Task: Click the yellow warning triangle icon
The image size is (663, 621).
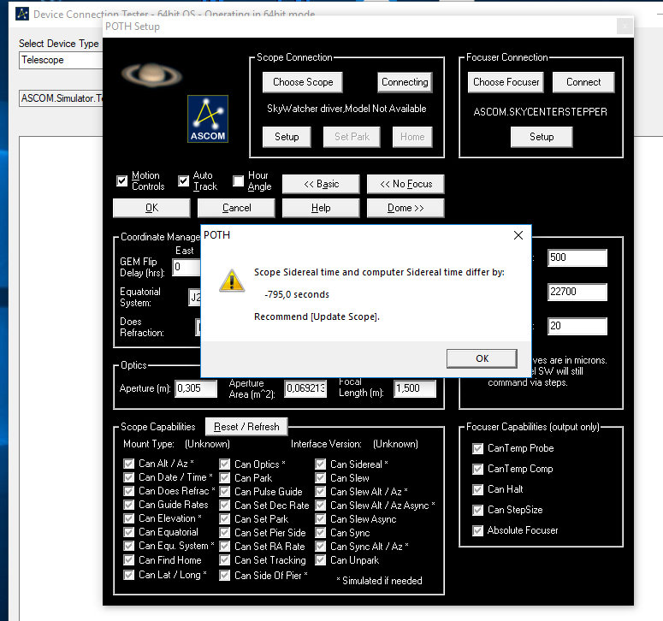Action: [232, 281]
